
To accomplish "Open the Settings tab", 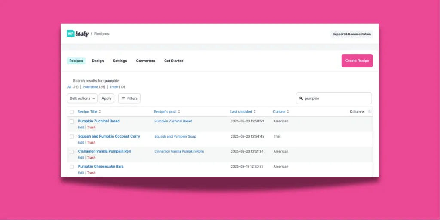I will pyautogui.click(x=120, y=61).
